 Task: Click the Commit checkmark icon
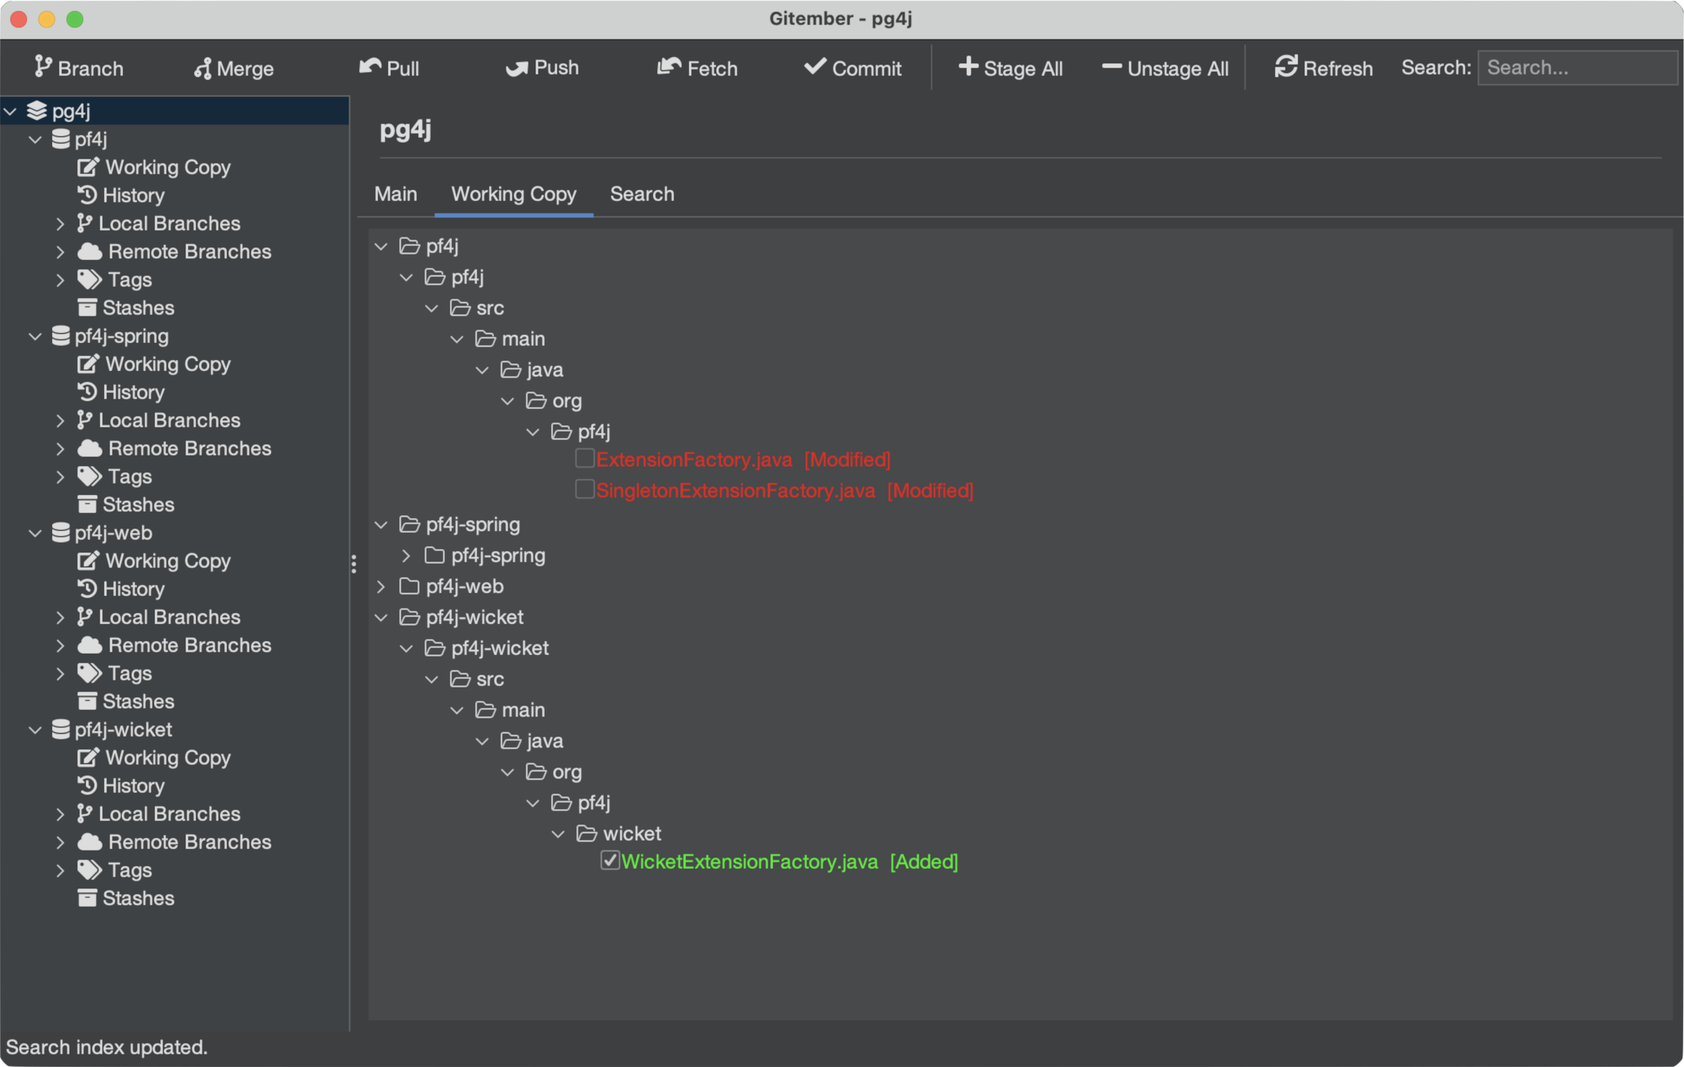pyautogui.click(x=815, y=67)
